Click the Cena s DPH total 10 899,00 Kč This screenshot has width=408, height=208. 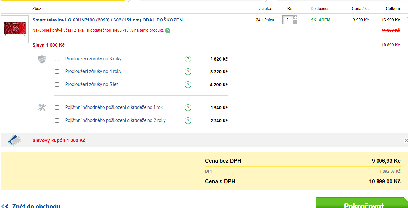coord(385,181)
